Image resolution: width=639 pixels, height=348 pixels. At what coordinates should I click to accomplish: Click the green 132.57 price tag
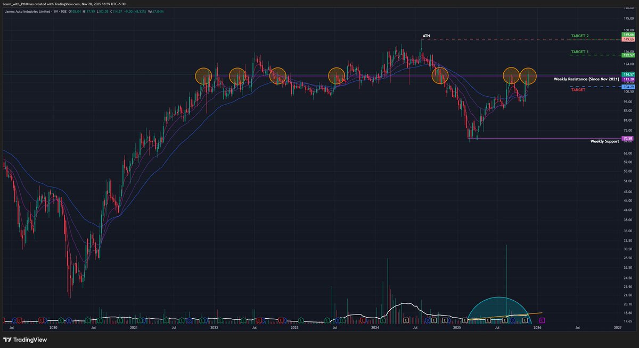click(x=628, y=55)
